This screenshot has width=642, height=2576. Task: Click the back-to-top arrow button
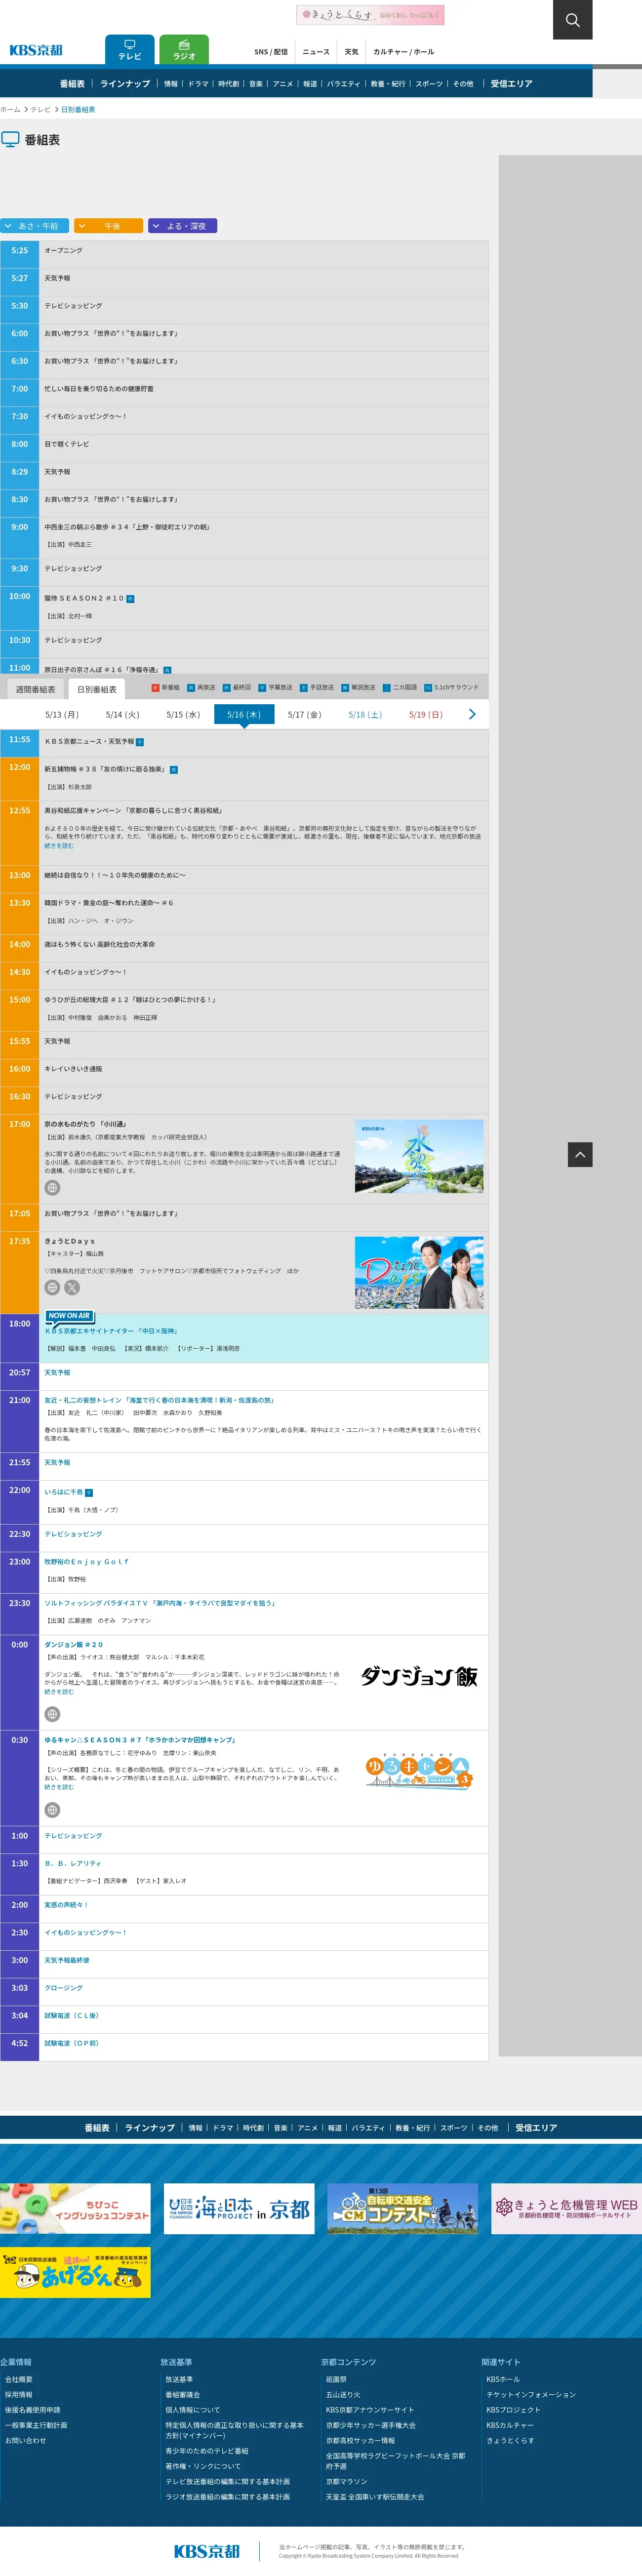coord(580,1154)
